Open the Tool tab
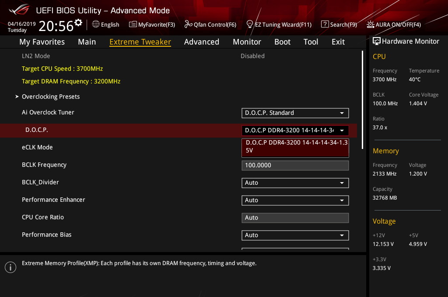 pos(311,42)
